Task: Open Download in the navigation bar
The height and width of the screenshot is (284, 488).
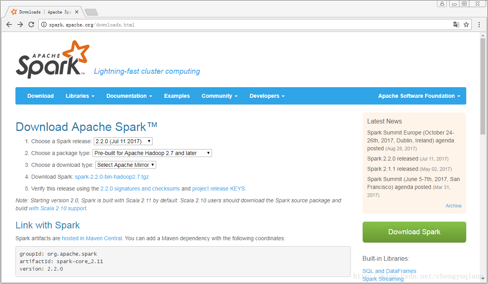Action: point(40,96)
